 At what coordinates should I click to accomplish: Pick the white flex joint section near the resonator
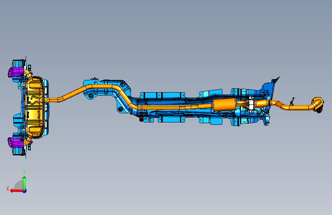click(x=251, y=104)
